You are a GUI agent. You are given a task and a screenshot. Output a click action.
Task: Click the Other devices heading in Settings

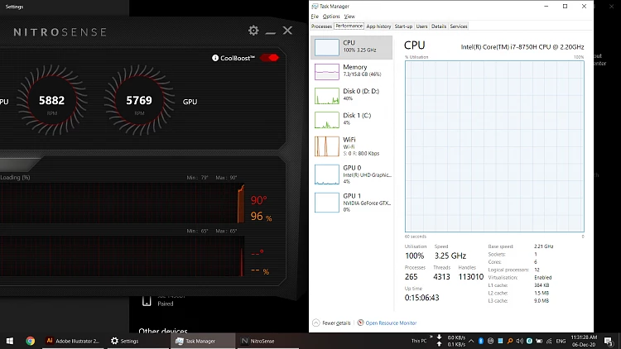[x=163, y=331]
